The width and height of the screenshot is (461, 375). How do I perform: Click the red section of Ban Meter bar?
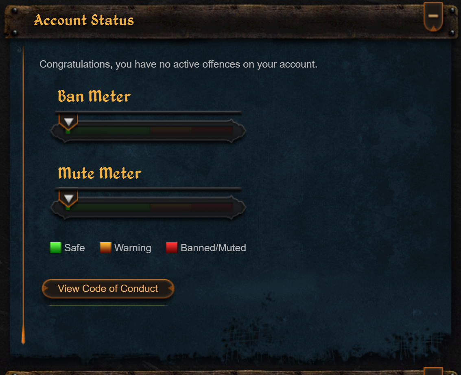point(212,131)
